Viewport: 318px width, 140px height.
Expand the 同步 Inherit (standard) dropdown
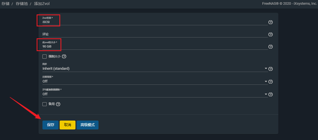click(x=154, y=68)
